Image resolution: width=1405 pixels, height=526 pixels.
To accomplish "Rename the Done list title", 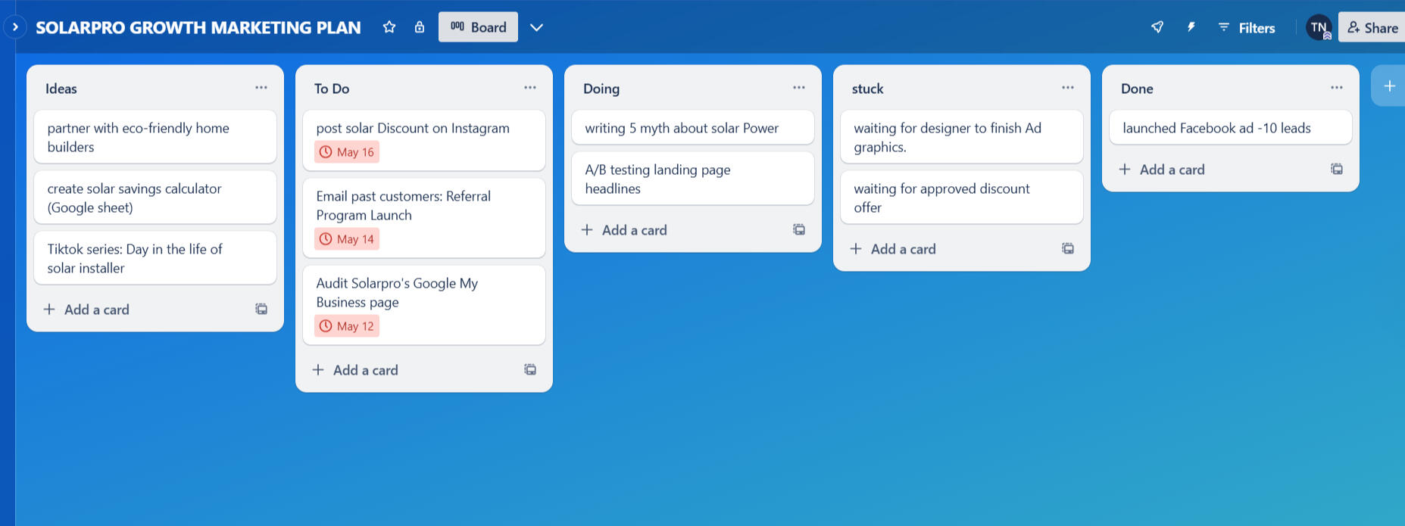I will point(1137,89).
